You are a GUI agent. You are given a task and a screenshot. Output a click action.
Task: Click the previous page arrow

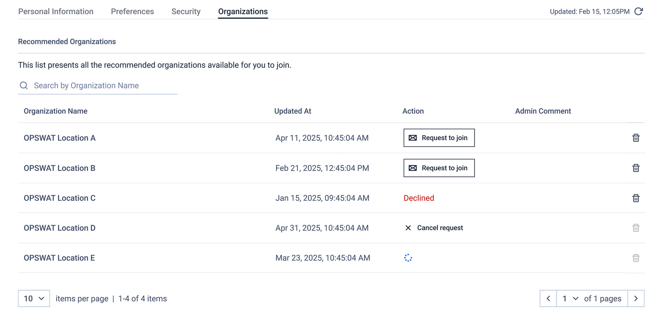[x=548, y=298]
